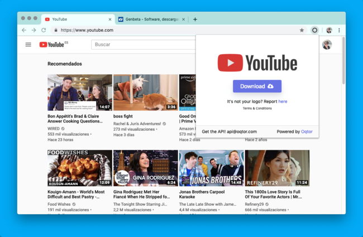Open the YouTube account avatar in the page header
This screenshot has height=237, width=363.
click(x=327, y=45)
